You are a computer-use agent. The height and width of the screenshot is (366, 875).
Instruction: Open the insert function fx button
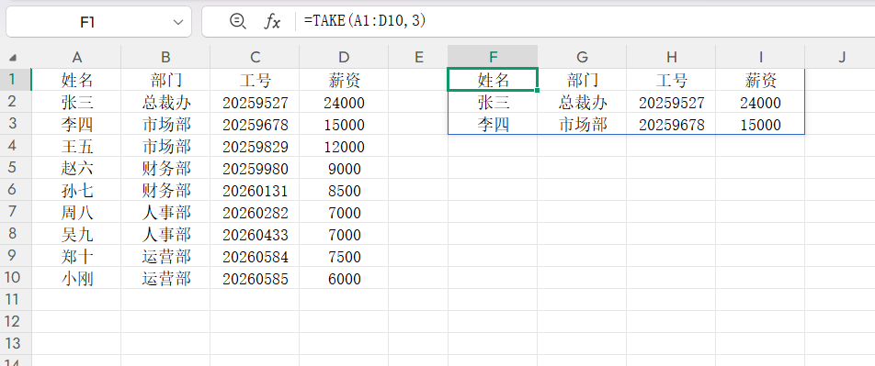pos(272,22)
